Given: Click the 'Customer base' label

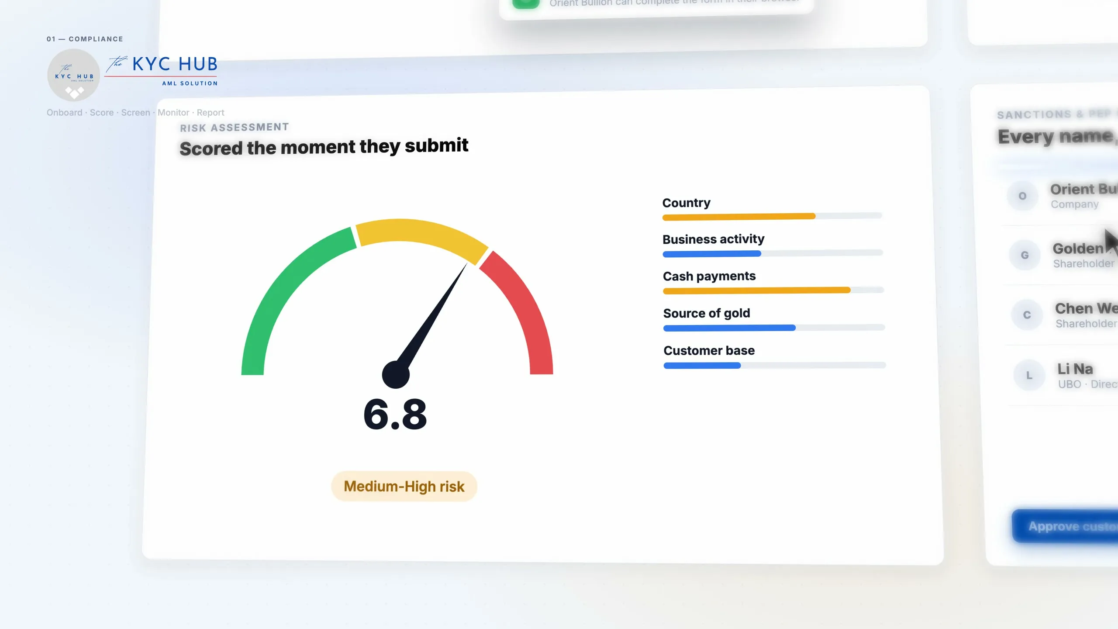Looking at the screenshot, I should coord(709,350).
